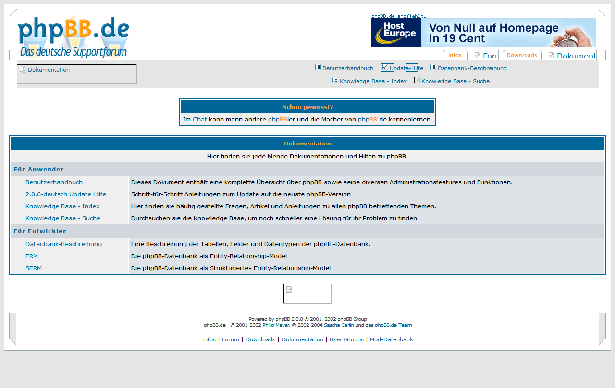This screenshot has height=388, width=615.
Task: Open the Forum tab in the header
Action: pos(485,55)
